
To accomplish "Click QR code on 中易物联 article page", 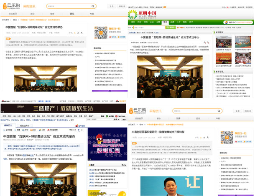I will (227, 138).
